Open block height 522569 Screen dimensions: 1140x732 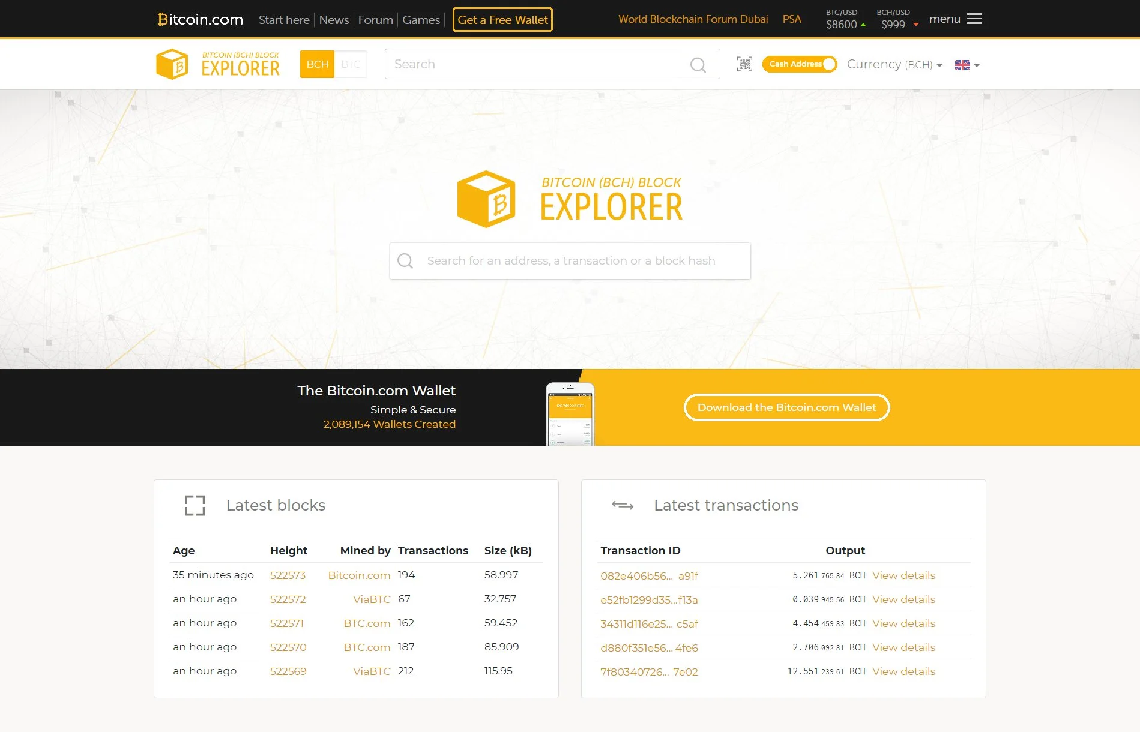click(x=288, y=671)
